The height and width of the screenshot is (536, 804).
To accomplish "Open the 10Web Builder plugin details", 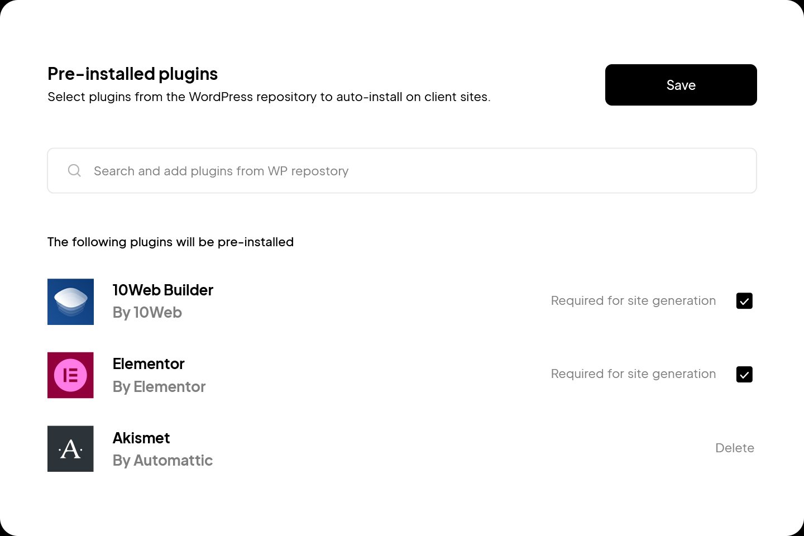I will (x=162, y=290).
